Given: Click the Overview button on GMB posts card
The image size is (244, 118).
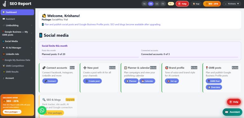Looking at the screenshot, I should [x=214, y=87].
